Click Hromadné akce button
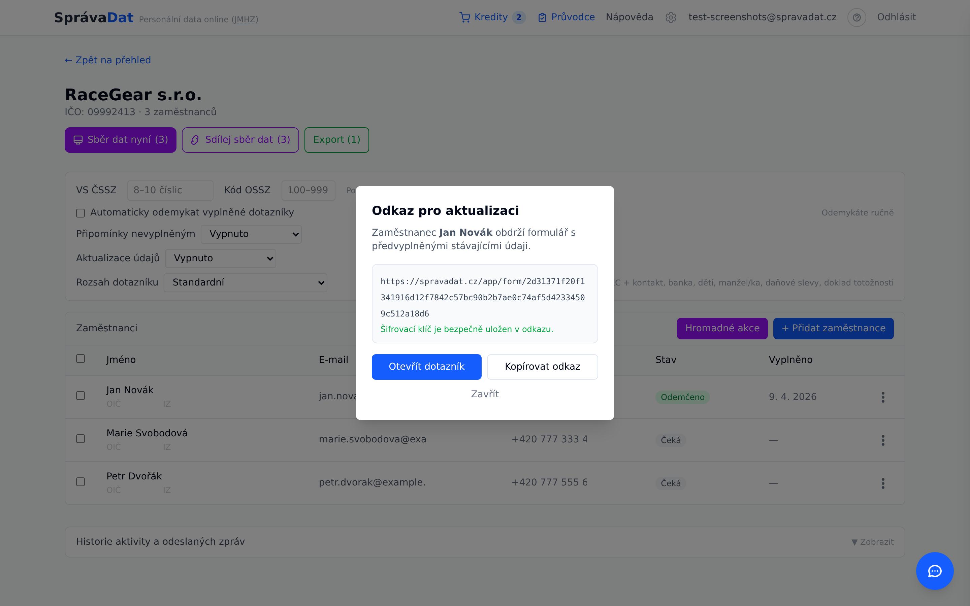The image size is (970, 606). 722,329
